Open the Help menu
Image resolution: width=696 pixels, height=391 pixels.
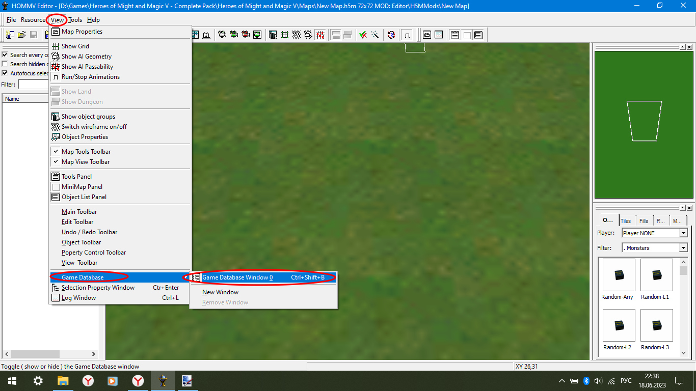(93, 20)
